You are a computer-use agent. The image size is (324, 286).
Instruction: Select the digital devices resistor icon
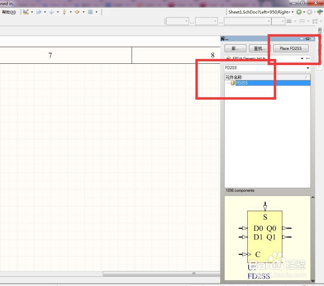click(x=64, y=12)
